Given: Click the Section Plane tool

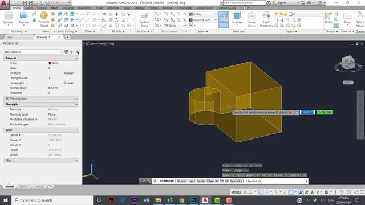Looking at the screenshot, I should (x=144, y=19).
